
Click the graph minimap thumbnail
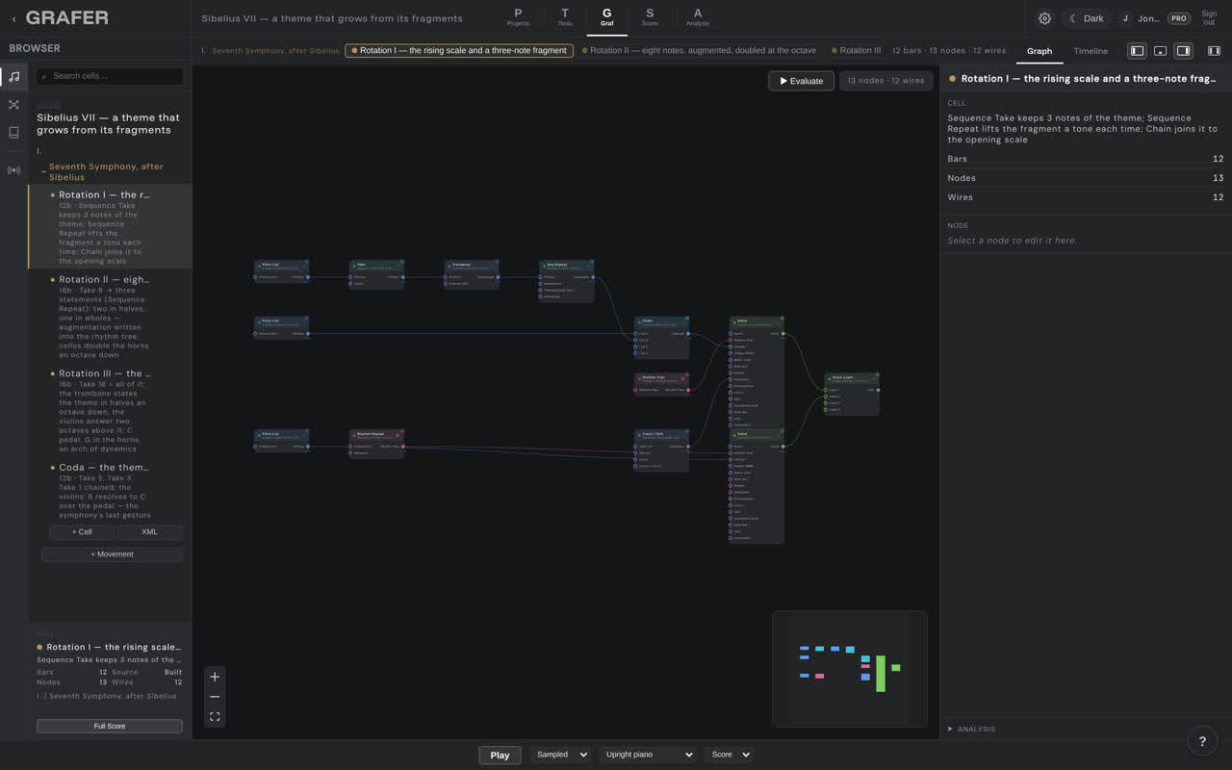point(849,668)
